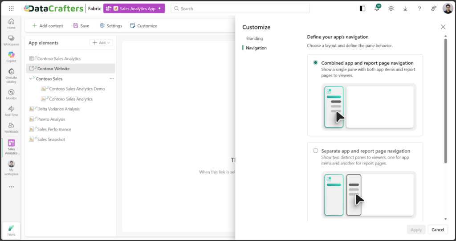This screenshot has height=241, width=456.
Task: Open the Sales Analytics App workspace switcher
Action: pos(134,8)
